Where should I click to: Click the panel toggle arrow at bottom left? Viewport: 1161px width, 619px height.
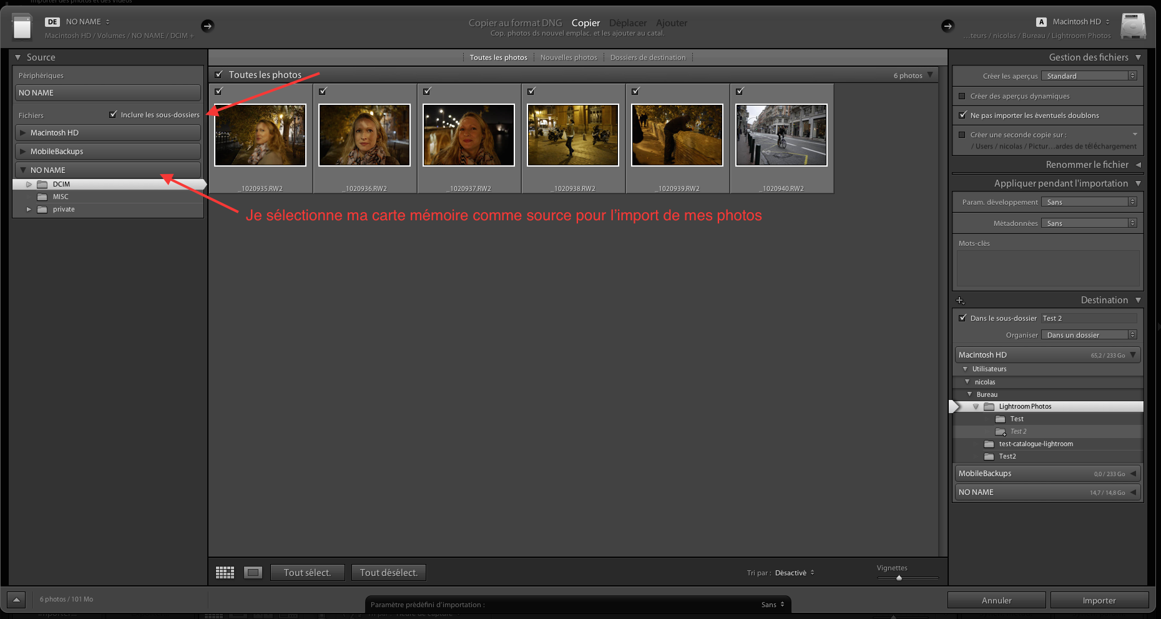tap(16, 600)
